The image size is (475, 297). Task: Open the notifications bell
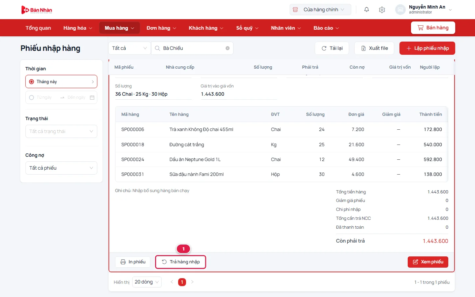[366, 10]
